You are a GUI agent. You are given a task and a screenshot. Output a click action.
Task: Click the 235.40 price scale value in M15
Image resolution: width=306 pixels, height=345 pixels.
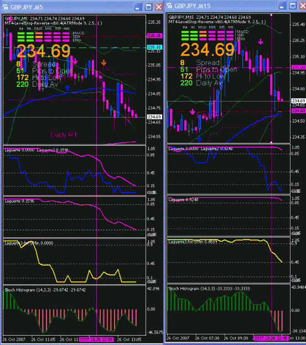point(298,24)
